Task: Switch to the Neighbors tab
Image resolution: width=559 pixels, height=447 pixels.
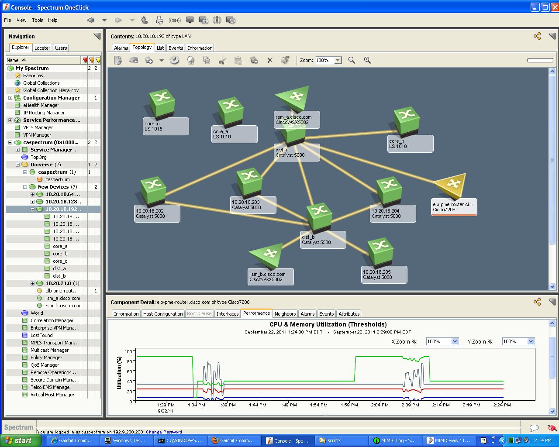Action: point(285,314)
